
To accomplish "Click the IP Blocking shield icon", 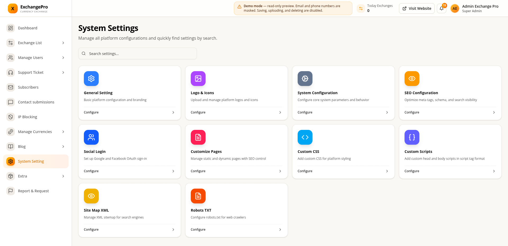I will (11, 117).
